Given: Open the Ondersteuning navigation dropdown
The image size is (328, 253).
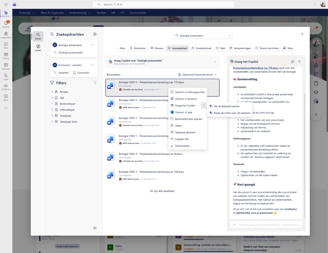Looking at the screenshot, I should pyautogui.click(x=80, y=13).
